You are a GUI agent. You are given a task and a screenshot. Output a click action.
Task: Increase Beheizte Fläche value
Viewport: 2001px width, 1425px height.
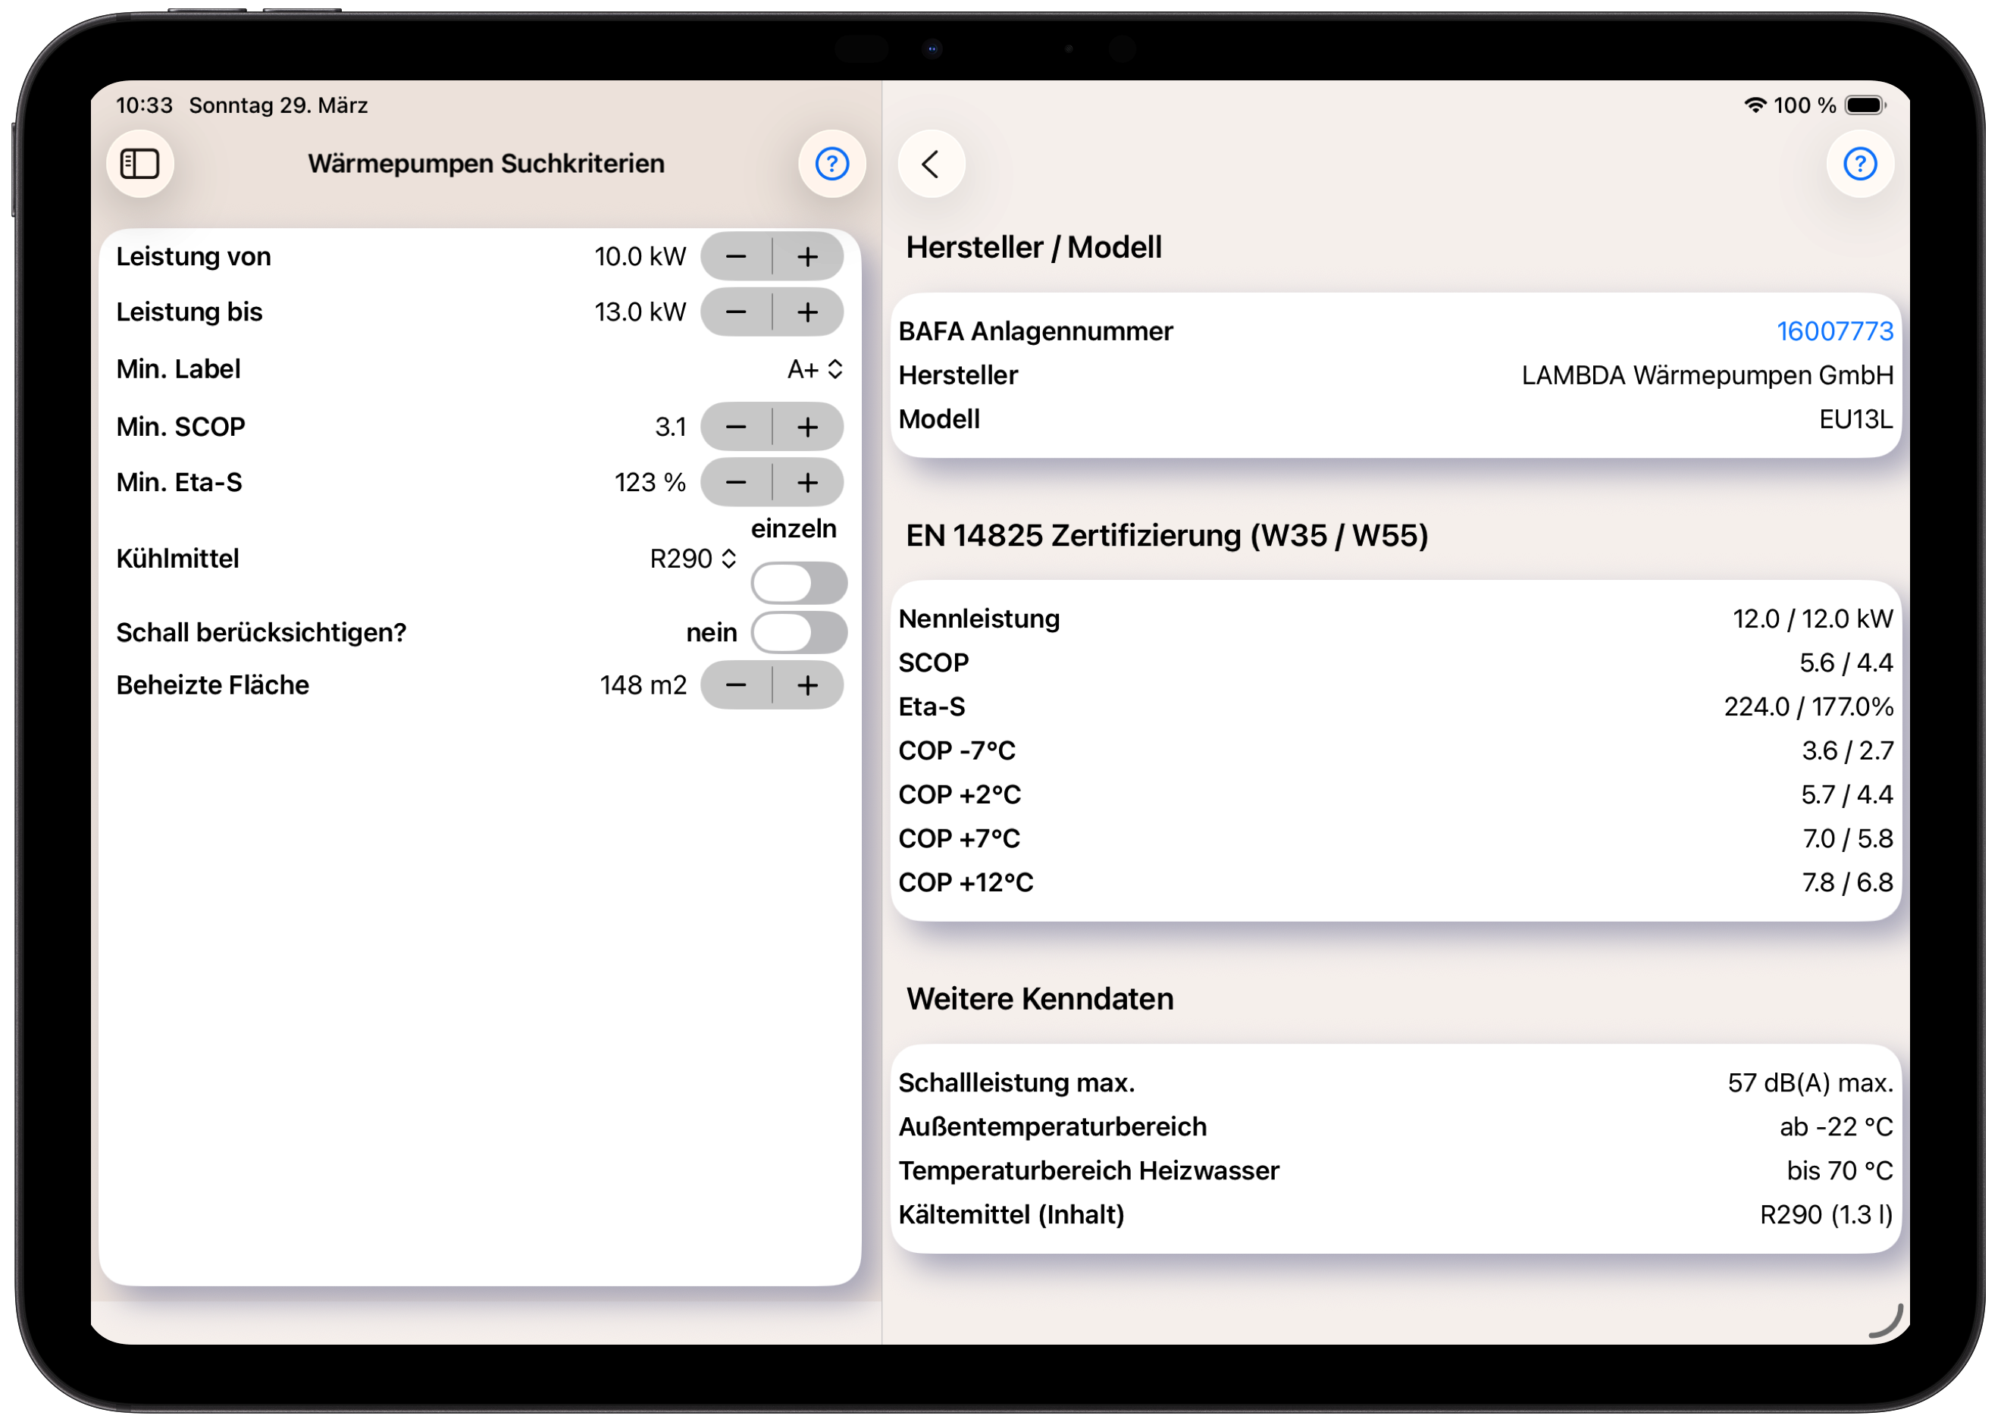pos(806,685)
